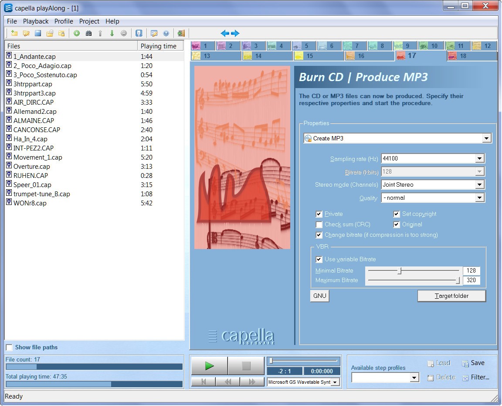Click the blue capella pen-nib toolbar icon
This screenshot has width=502, height=406.
tap(139, 33)
